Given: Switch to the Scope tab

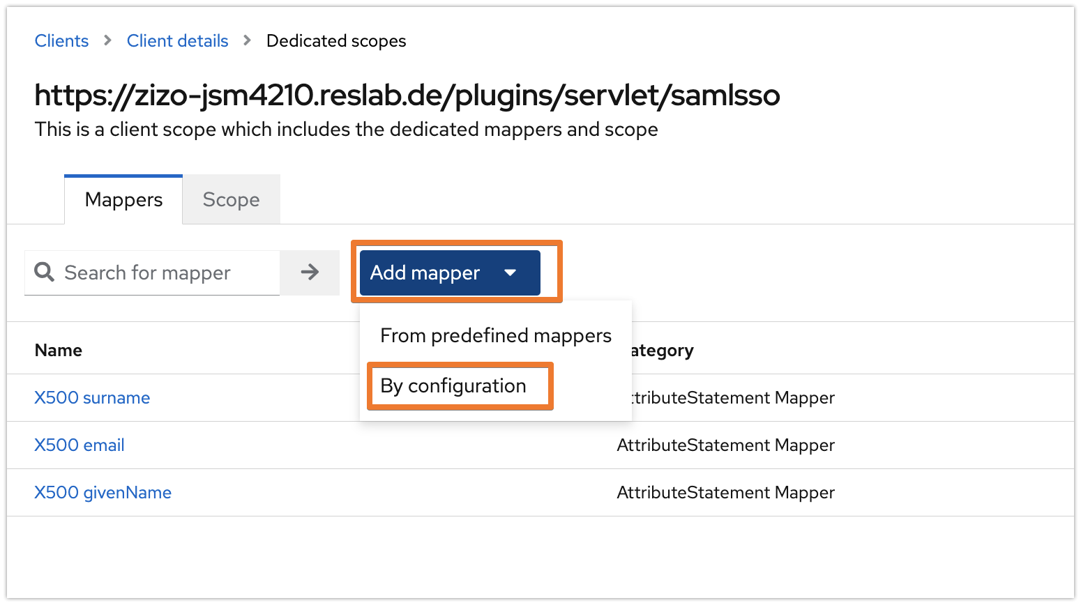Looking at the screenshot, I should pyautogui.click(x=231, y=199).
